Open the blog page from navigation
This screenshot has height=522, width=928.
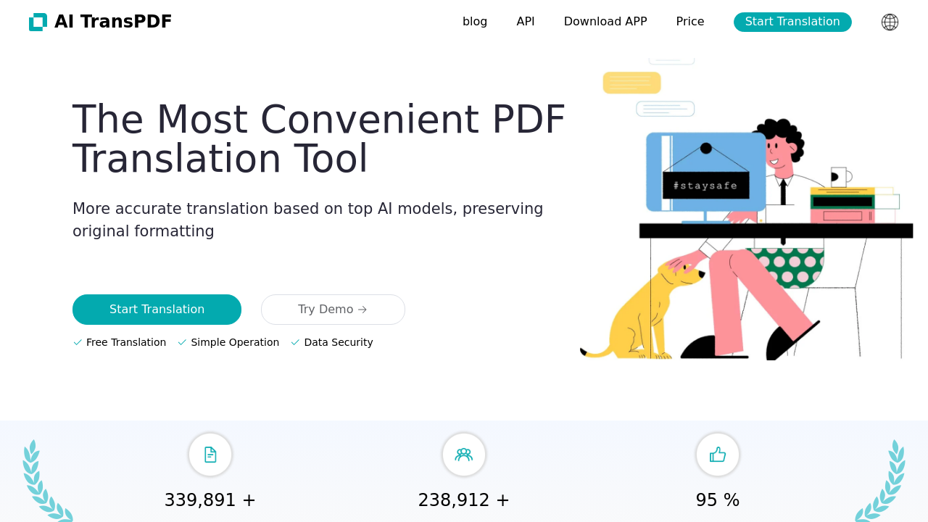(x=475, y=22)
